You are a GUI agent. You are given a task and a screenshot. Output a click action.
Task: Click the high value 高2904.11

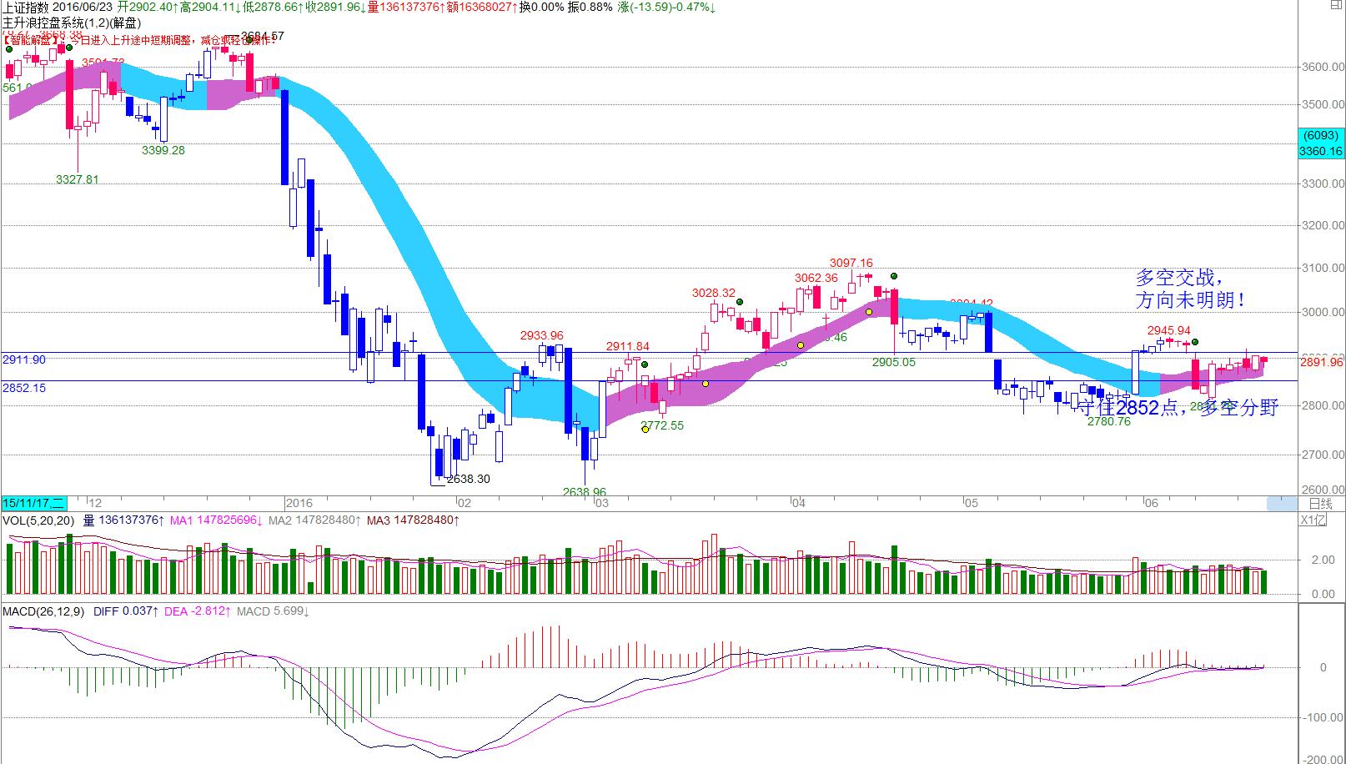pyautogui.click(x=211, y=7)
